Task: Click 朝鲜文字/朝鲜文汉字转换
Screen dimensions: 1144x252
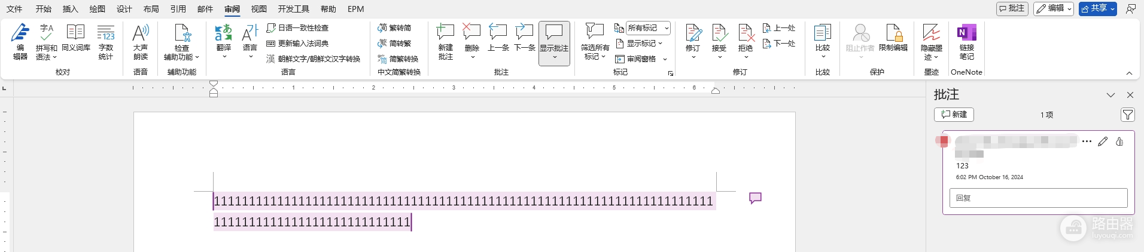Action: 313,59
